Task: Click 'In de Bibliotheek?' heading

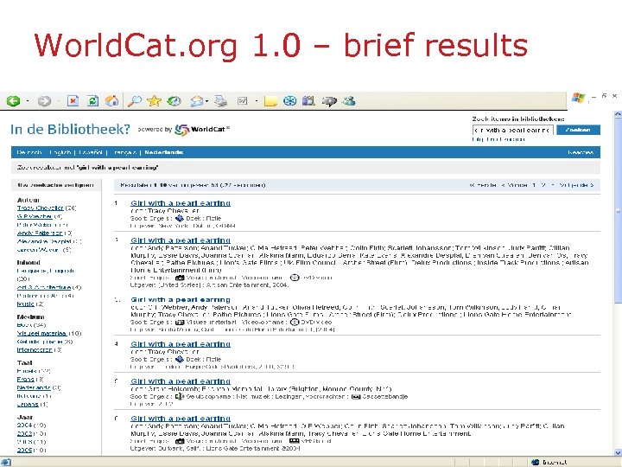Action: 70,129
